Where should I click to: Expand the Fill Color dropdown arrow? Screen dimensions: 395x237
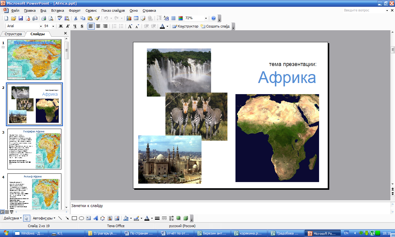[x=131, y=218]
